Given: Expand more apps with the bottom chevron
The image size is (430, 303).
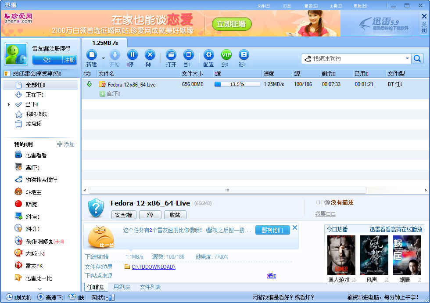Looking at the screenshot, I should click(x=40, y=289).
